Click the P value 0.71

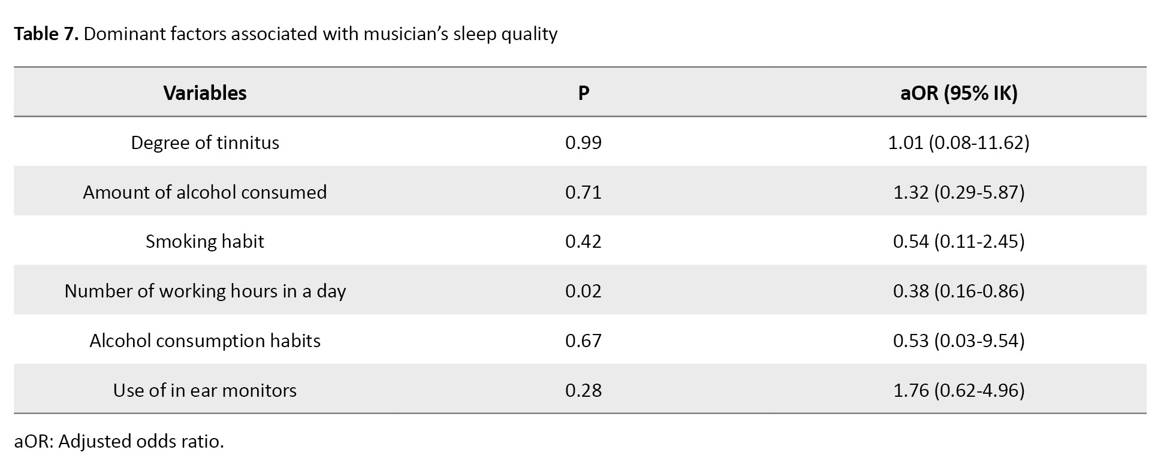pyautogui.click(x=583, y=192)
